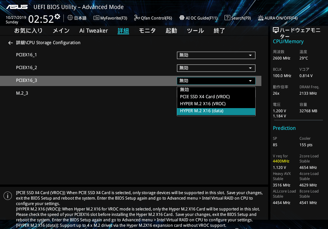Screen dimensions: 328x229
Task: Click the 32768 MB capacity value
Action: [x=308, y=111]
